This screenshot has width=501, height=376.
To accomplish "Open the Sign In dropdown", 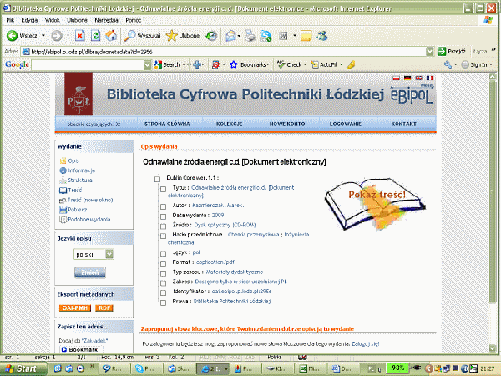I will coord(491,64).
